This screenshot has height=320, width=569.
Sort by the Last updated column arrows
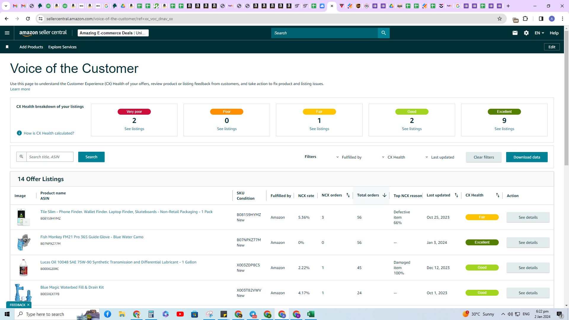(456, 195)
